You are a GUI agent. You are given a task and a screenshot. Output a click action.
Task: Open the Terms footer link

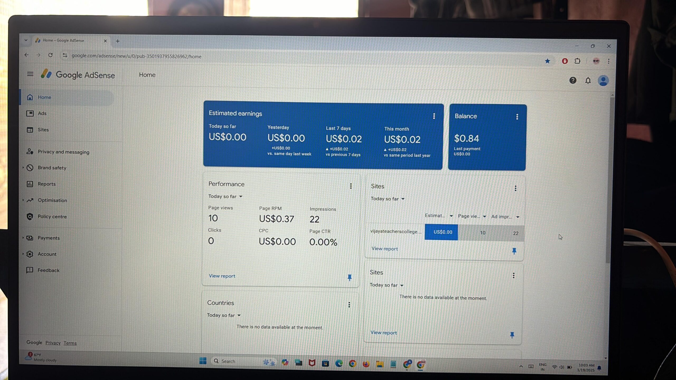70,343
